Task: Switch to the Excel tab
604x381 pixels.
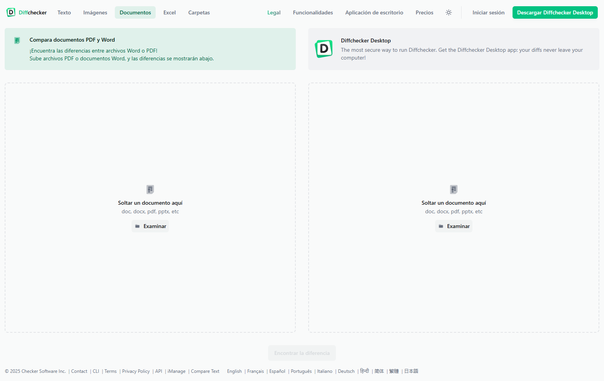Action: point(169,12)
